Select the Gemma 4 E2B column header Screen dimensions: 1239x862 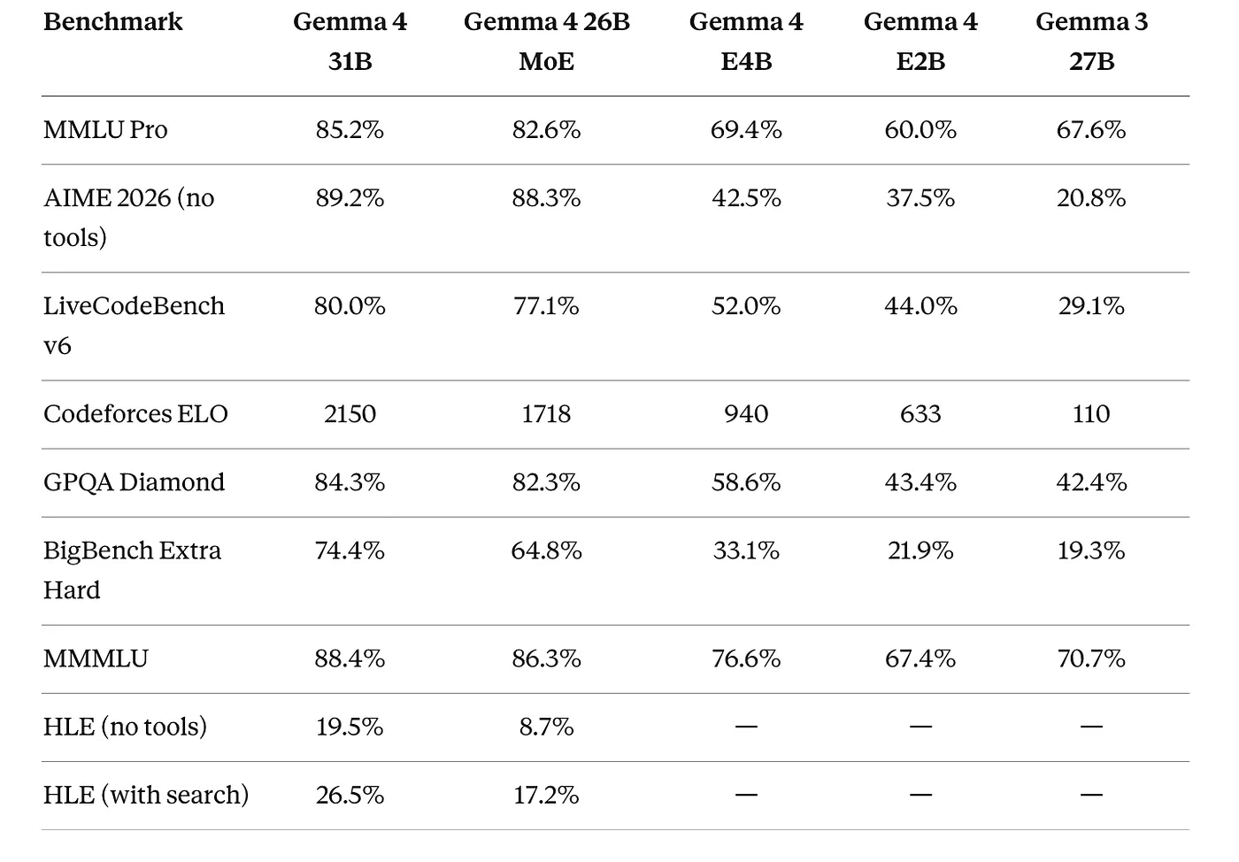pyautogui.click(x=920, y=42)
